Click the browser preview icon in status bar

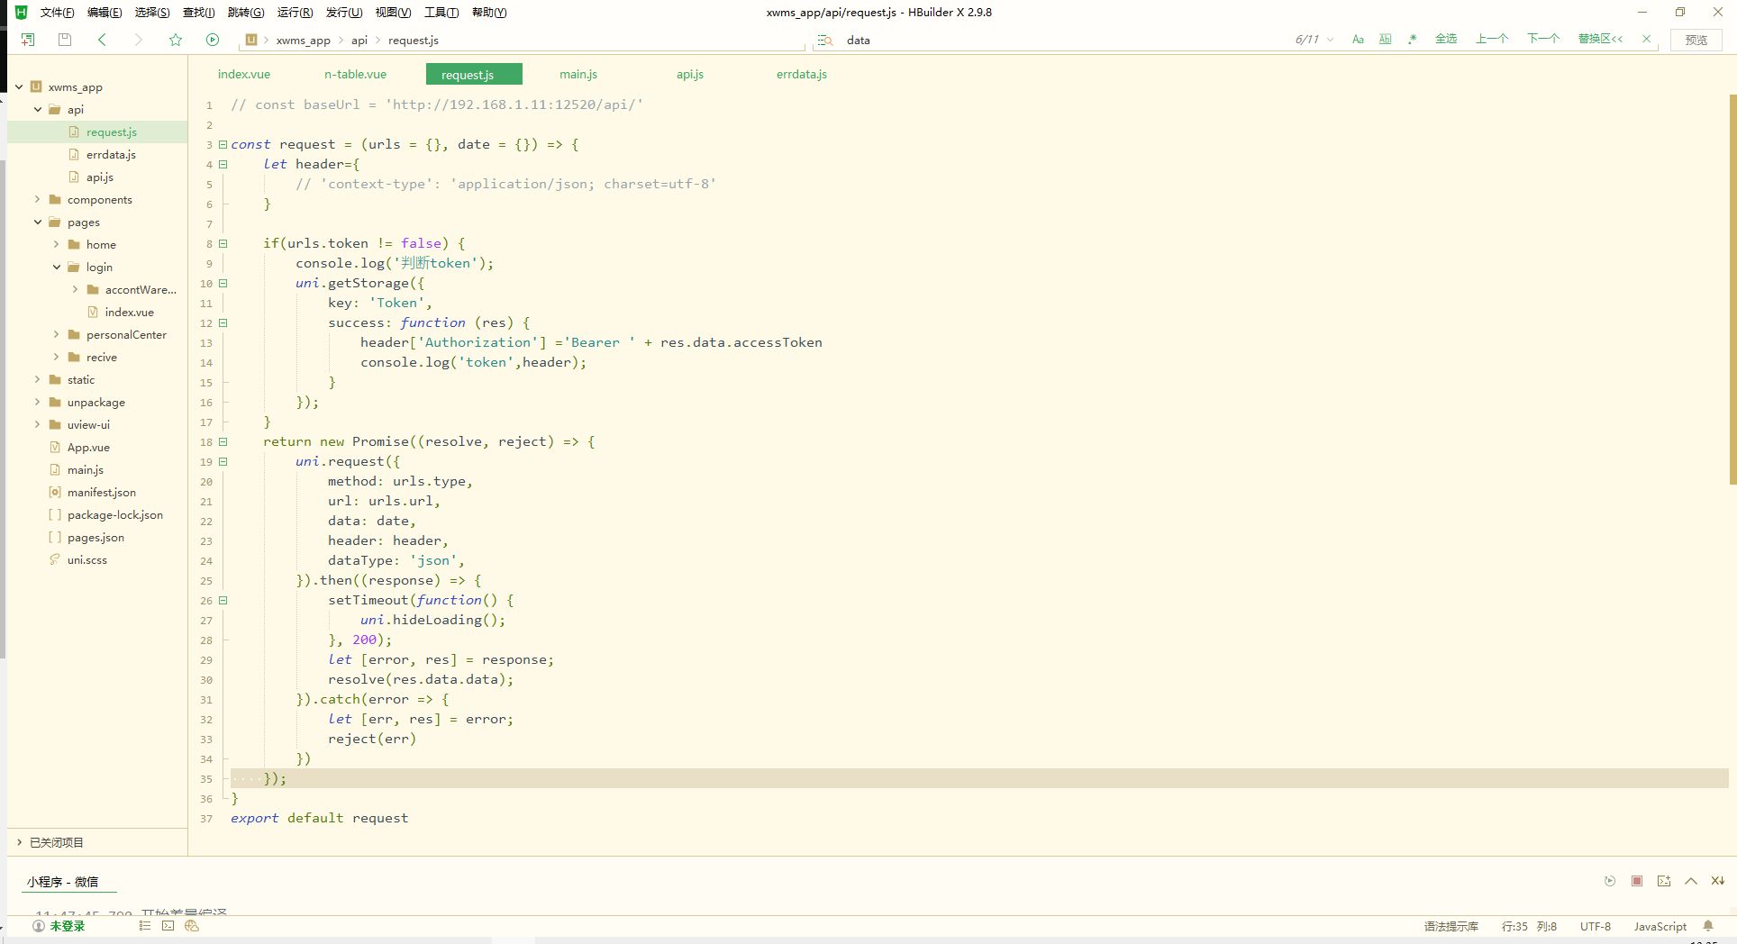click(x=192, y=926)
